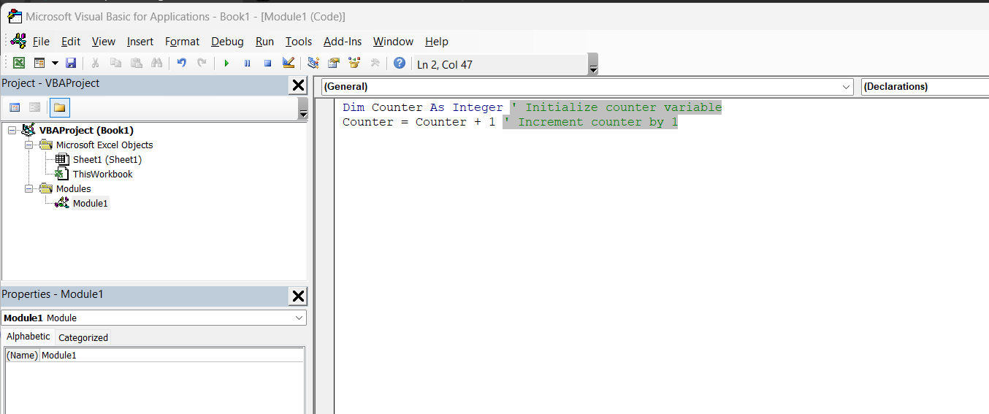The image size is (989, 414).
Task: Open the Debug menu
Action: [x=227, y=42]
